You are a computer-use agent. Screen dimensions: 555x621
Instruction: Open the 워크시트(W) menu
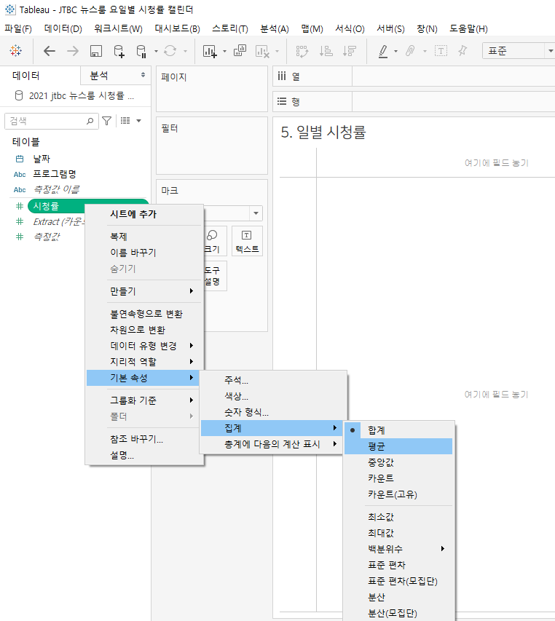[x=118, y=29]
